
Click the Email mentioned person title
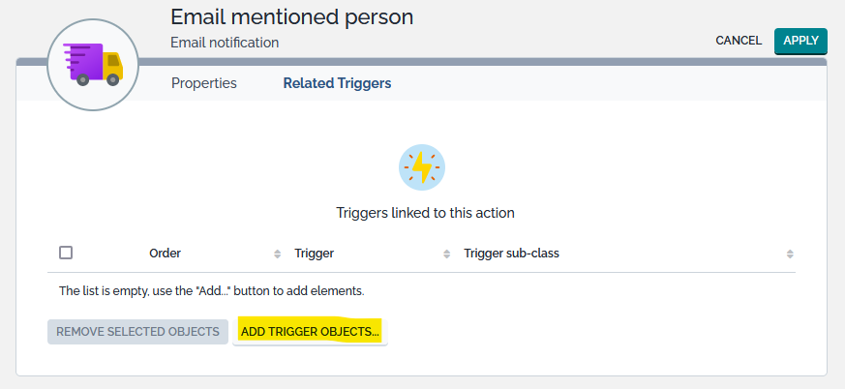[291, 16]
